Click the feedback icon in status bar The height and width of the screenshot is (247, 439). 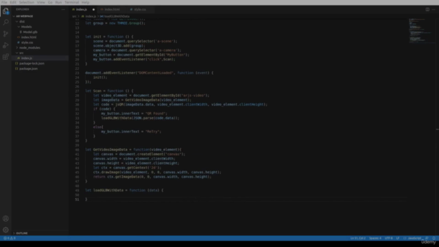click(427, 238)
